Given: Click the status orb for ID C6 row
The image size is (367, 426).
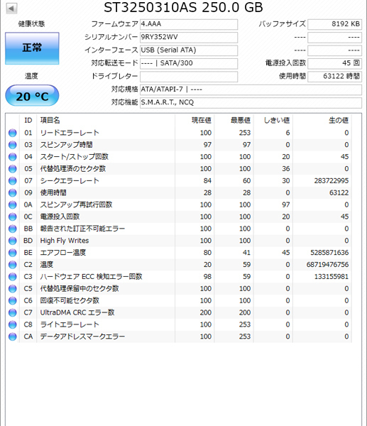Looking at the screenshot, I should 13,300.
